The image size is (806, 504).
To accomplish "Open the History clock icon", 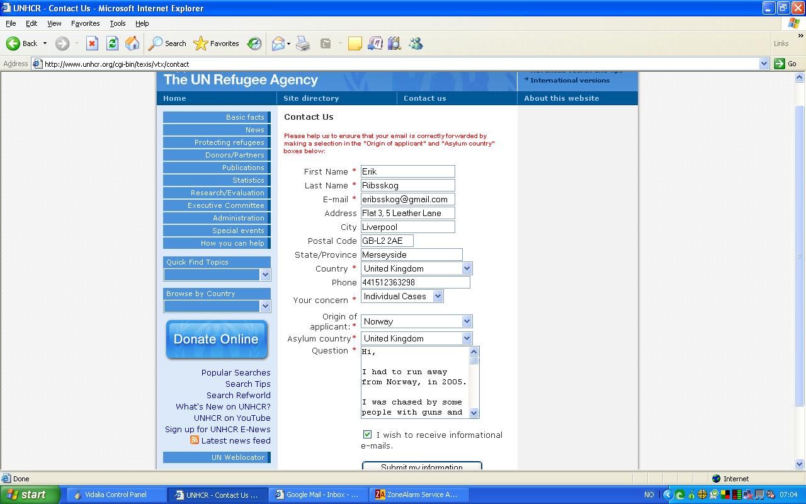I will [254, 43].
